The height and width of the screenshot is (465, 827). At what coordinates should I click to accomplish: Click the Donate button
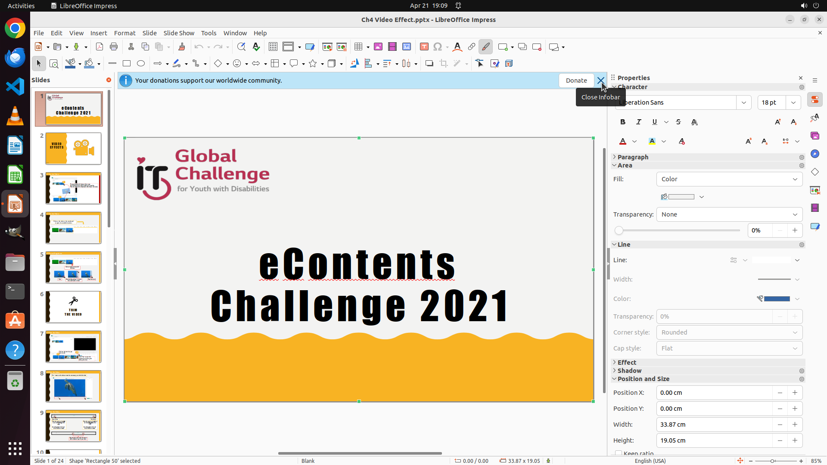(x=576, y=81)
